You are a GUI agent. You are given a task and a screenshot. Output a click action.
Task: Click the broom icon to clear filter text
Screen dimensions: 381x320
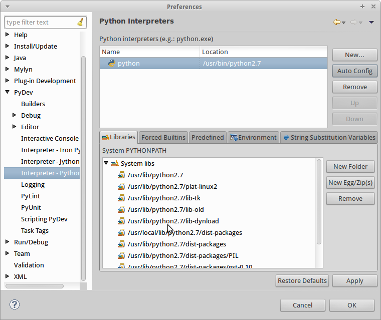tap(81, 22)
